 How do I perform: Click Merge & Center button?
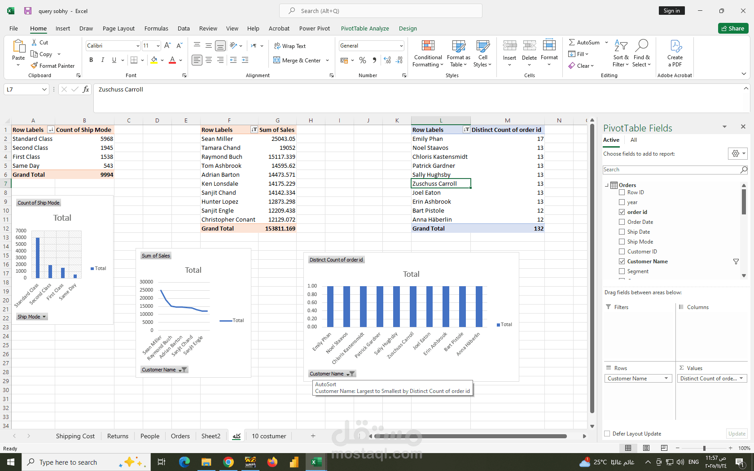[297, 60]
